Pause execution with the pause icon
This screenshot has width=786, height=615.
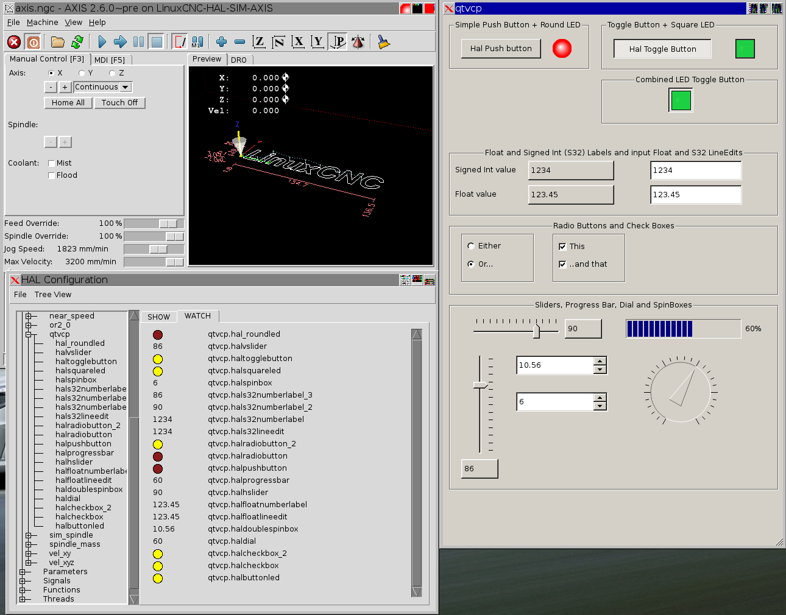point(139,42)
